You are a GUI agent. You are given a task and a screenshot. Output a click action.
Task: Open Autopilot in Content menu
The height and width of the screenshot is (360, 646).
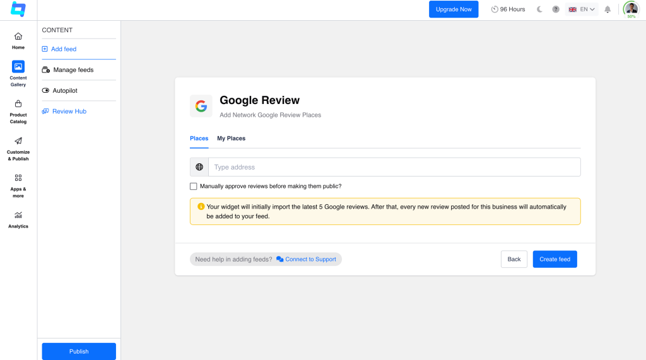pyautogui.click(x=60, y=91)
